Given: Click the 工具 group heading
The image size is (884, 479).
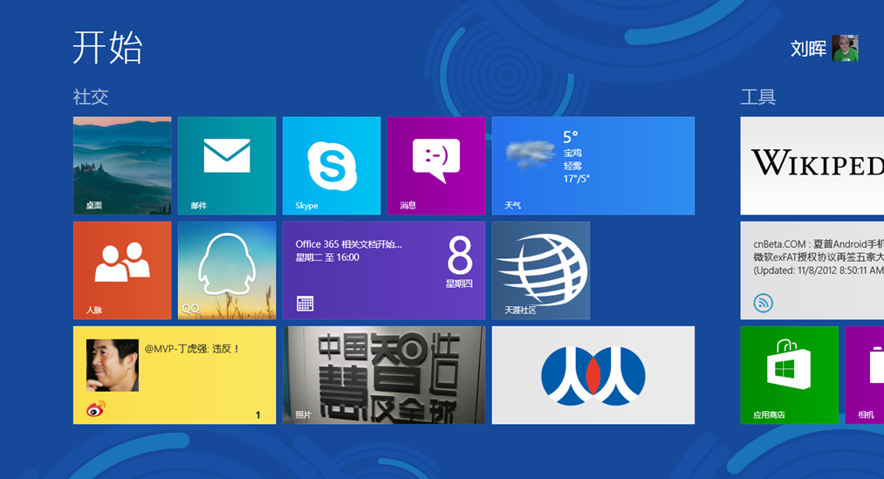Looking at the screenshot, I should [757, 97].
